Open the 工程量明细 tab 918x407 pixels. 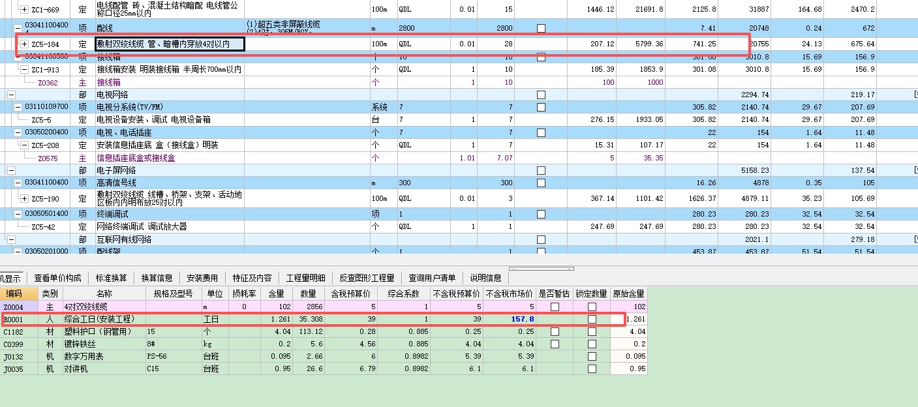pos(307,277)
